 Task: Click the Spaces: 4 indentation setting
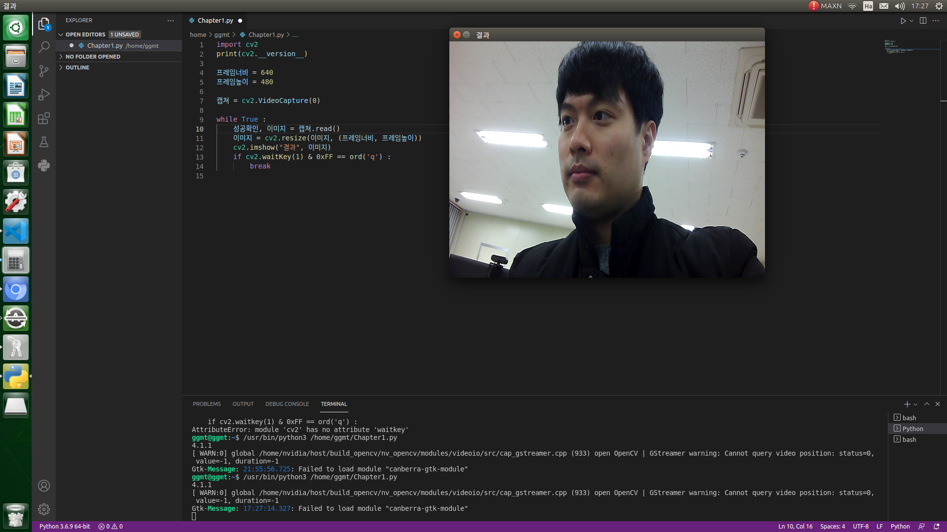point(832,527)
